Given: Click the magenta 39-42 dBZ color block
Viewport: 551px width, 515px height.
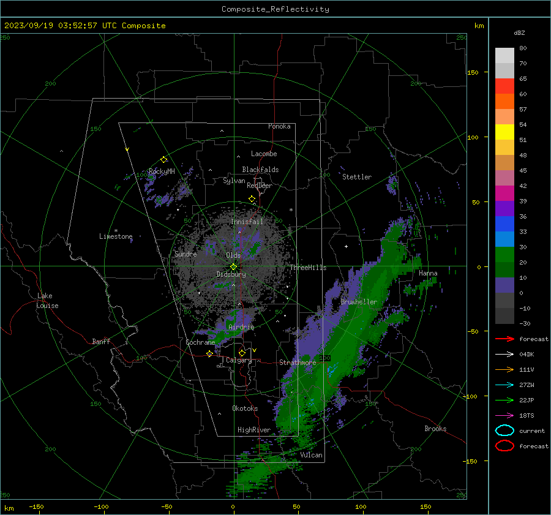Looking at the screenshot, I should tap(504, 194).
